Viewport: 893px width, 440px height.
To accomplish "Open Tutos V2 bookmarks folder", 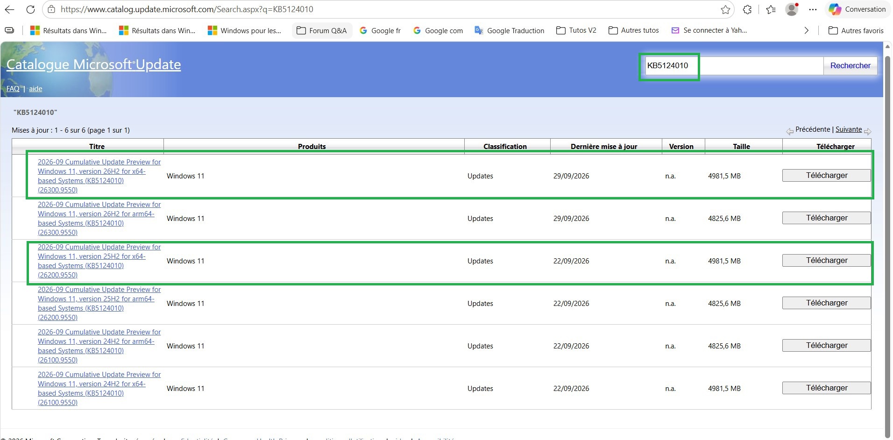I will pos(576,30).
